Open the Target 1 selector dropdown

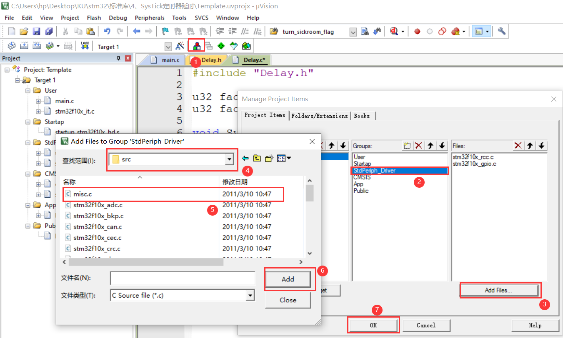pyautogui.click(x=168, y=47)
